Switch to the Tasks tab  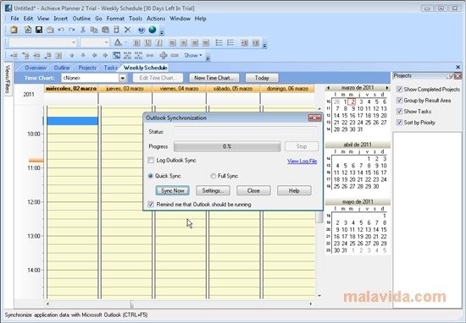click(110, 68)
